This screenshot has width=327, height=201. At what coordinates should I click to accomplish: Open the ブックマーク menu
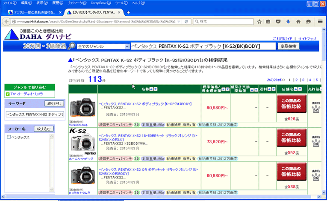[x=77, y=3]
